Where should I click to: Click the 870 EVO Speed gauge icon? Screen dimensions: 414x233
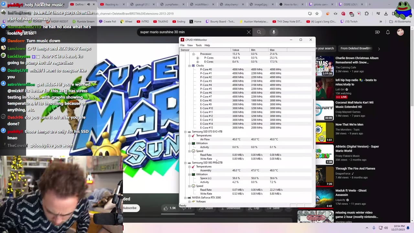pyautogui.click(x=193, y=151)
